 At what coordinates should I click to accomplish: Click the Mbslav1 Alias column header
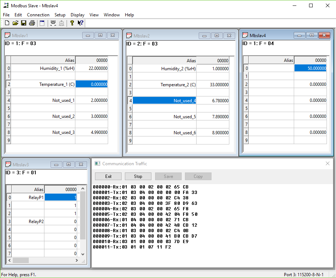click(x=43, y=60)
